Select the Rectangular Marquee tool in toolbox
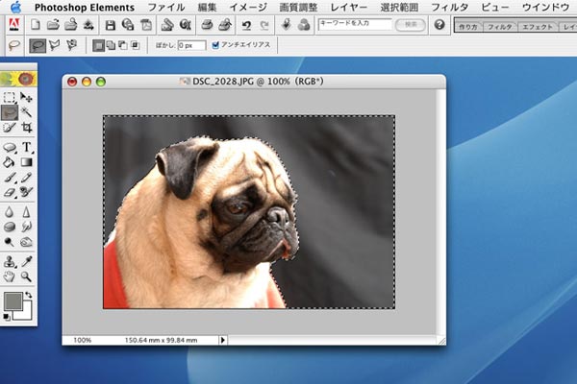Image resolution: width=577 pixels, height=384 pixels. click(10, 97)
